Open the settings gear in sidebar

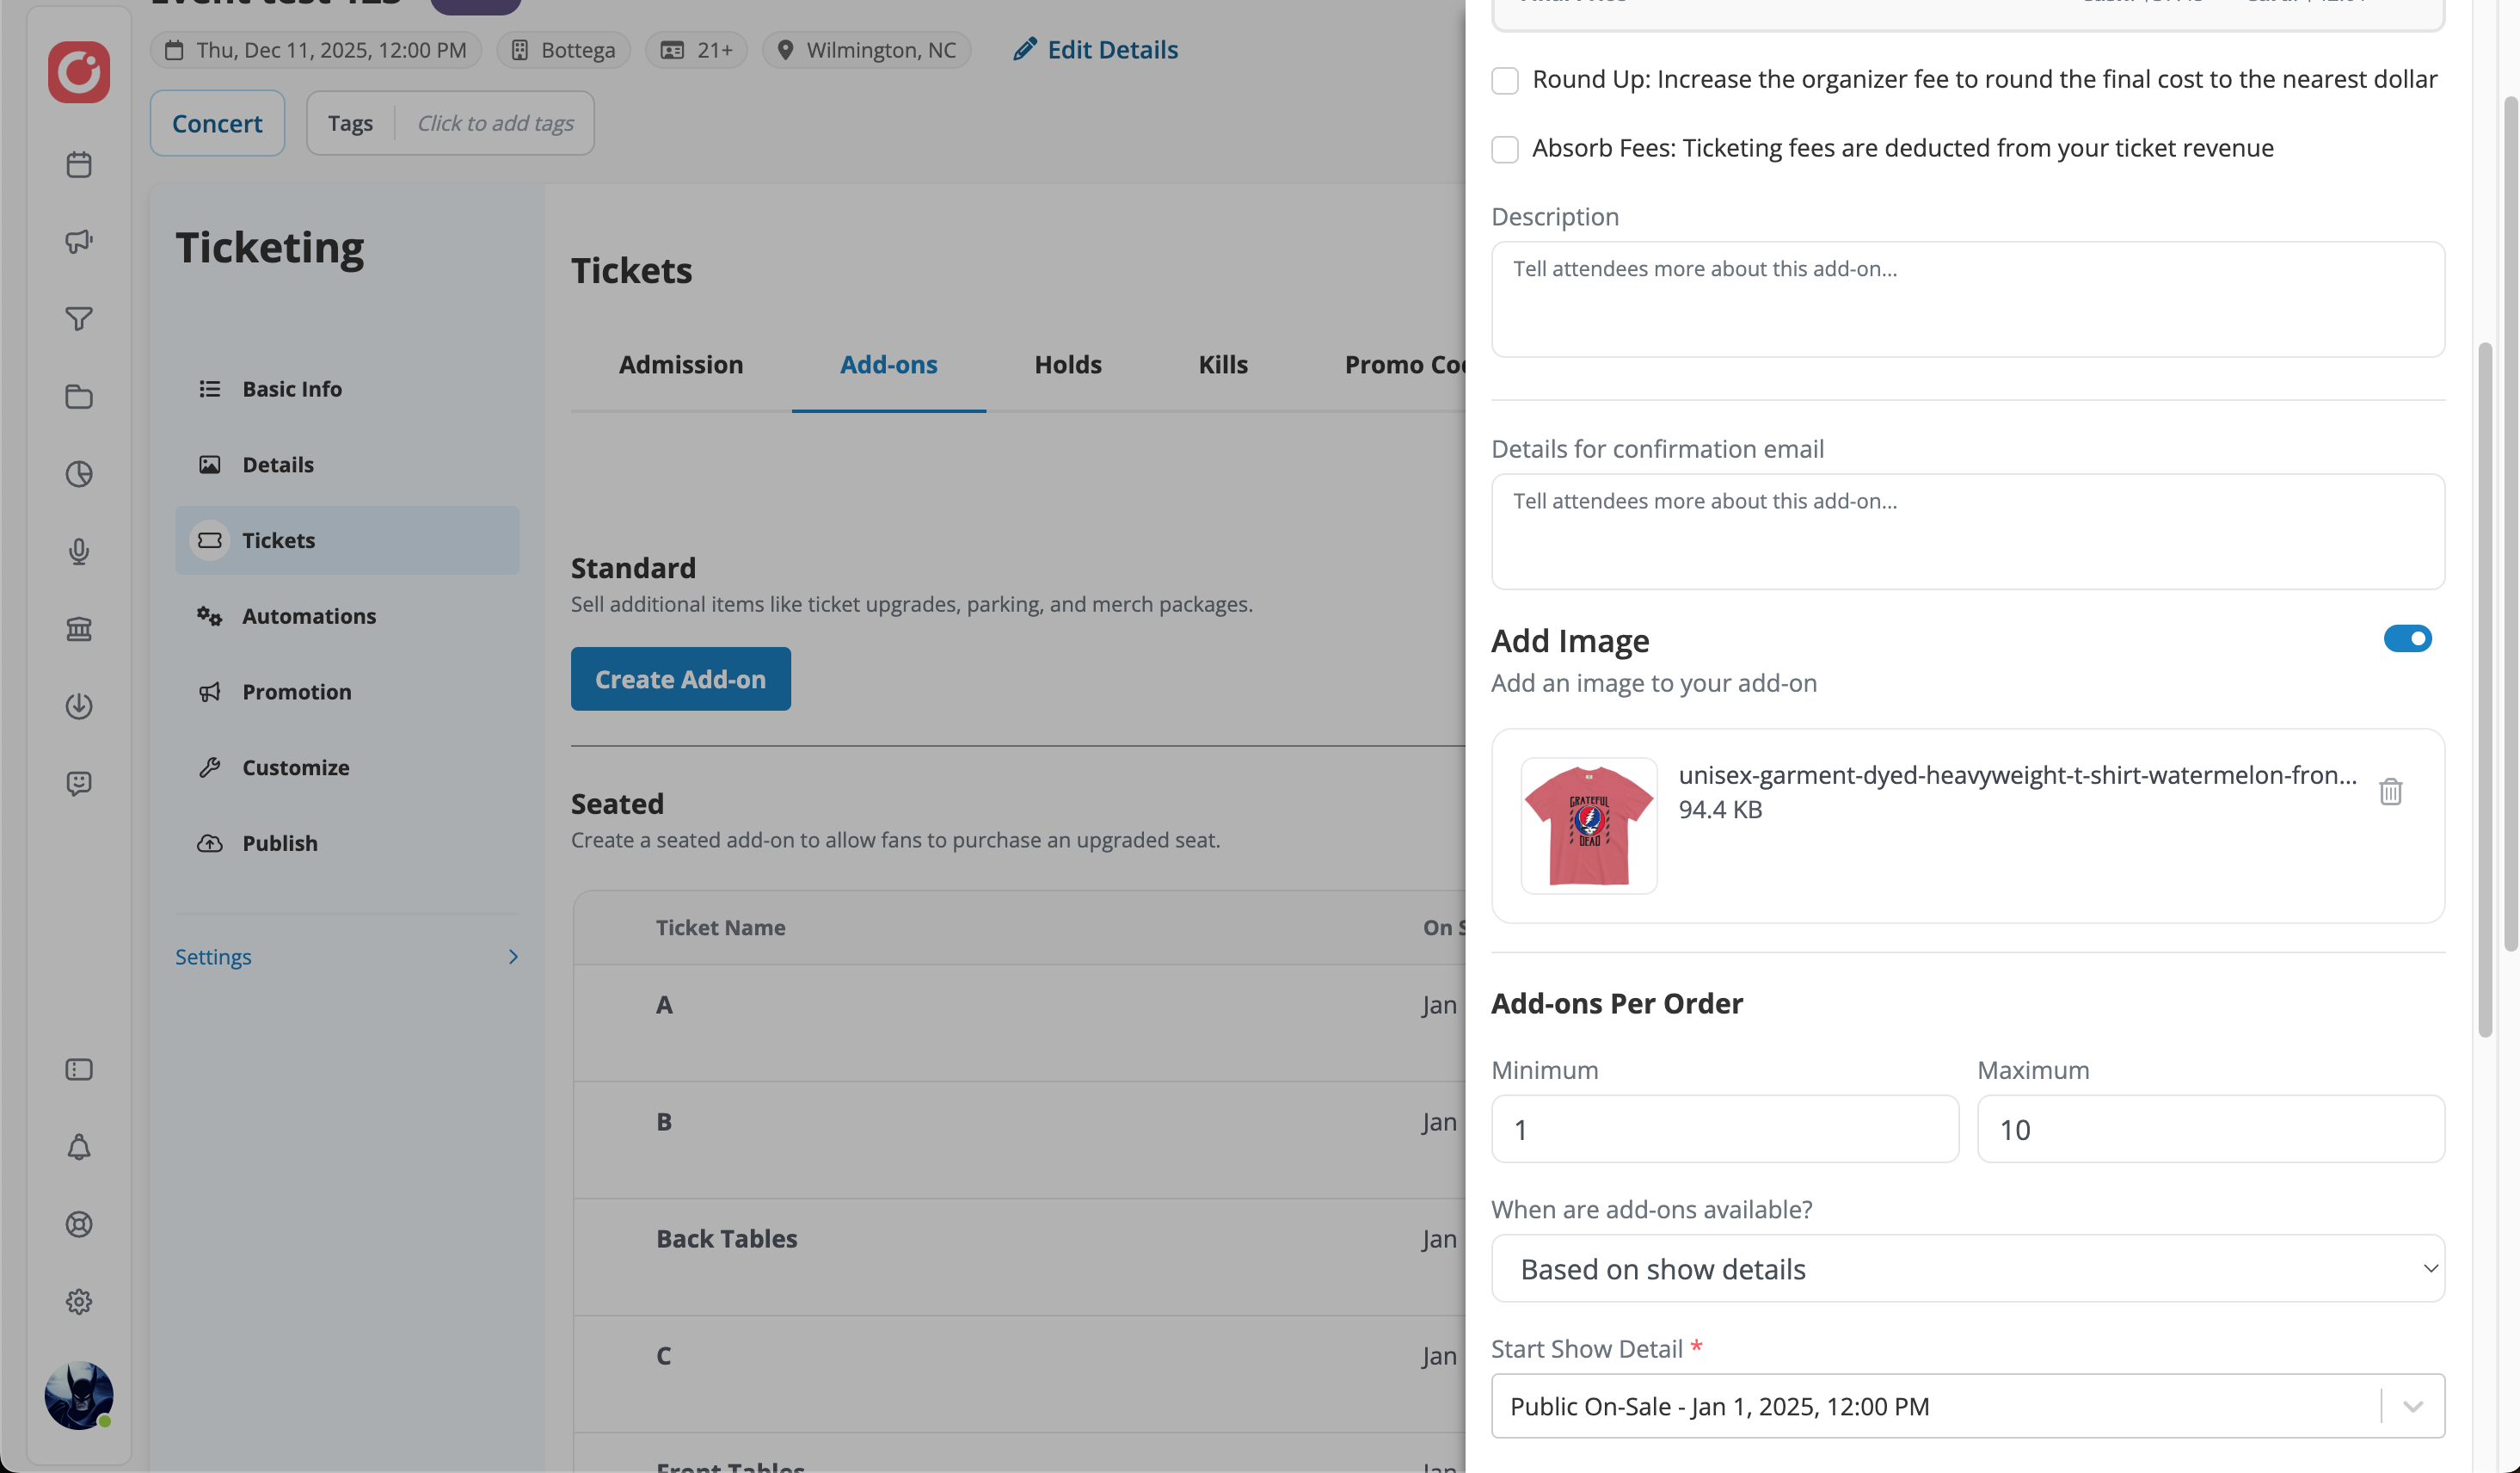(79, 1302)
